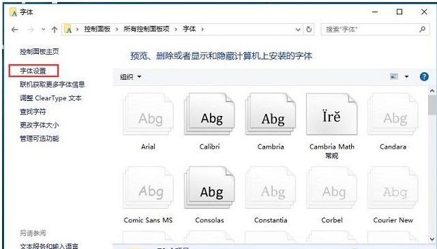Open the Candara font family icon
The image size is (437, 249).
pyautogui.click(x=393, y=115)
